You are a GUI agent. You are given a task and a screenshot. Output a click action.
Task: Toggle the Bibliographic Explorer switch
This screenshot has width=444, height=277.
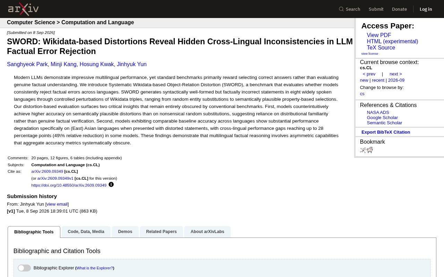(24, 268)
